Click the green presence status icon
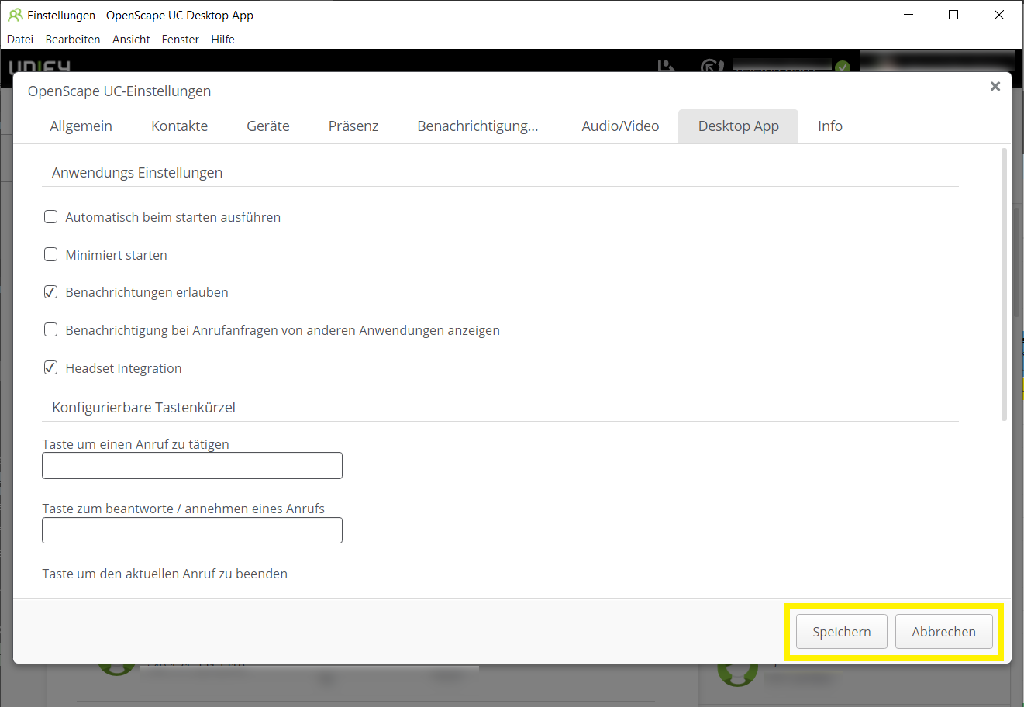1024x707 pixels. click(x=843, y=67)
